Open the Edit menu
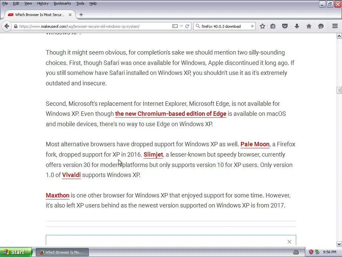The image size is (342, 257). [x=16, y=3]
